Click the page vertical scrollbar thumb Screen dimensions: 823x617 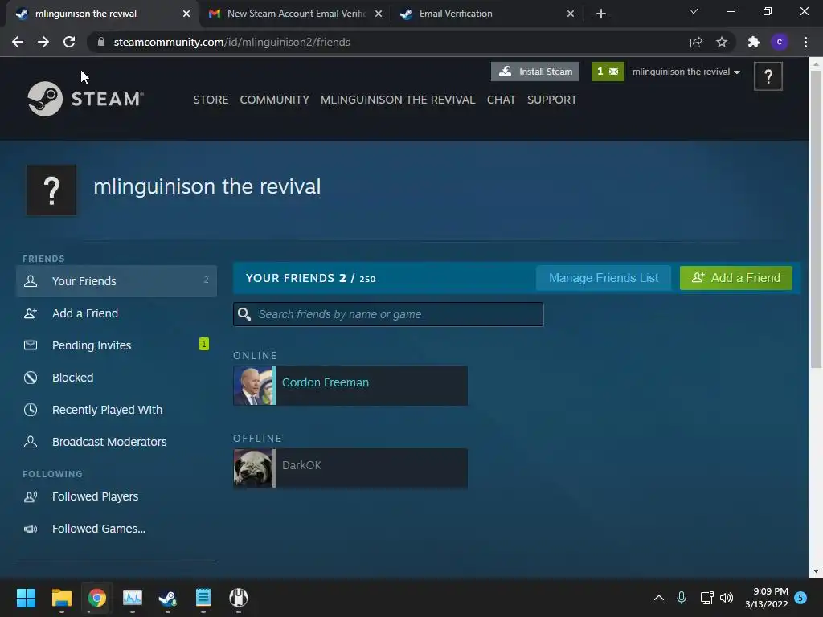816,219
